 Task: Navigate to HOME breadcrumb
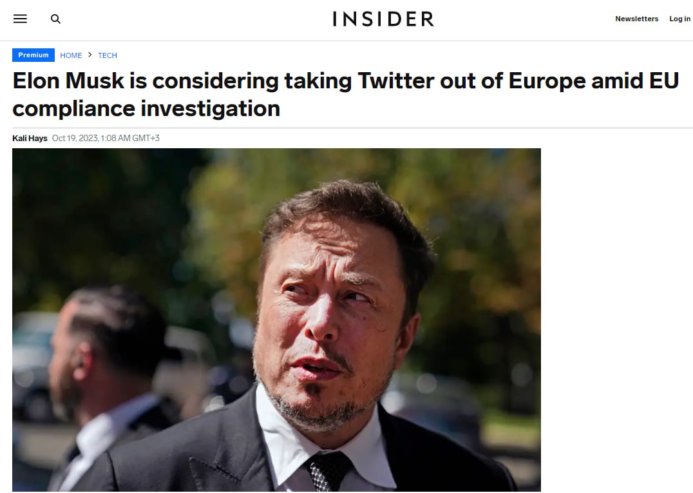click(x=71, y=55)
